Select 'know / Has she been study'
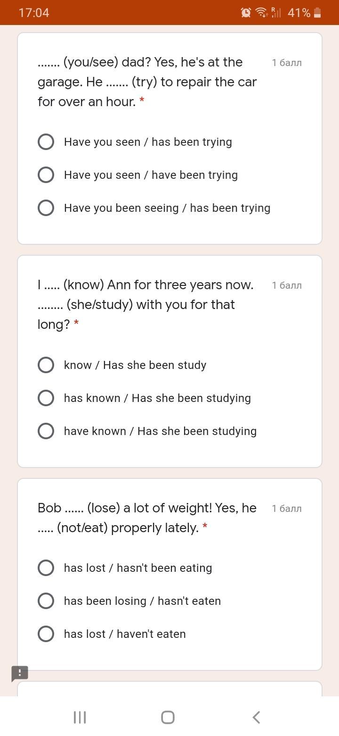 46,365
